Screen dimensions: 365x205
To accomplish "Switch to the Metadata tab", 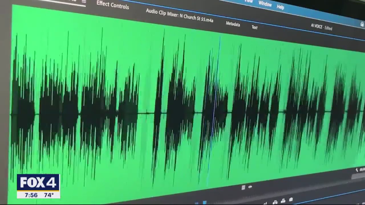I will tap(233, 24).
